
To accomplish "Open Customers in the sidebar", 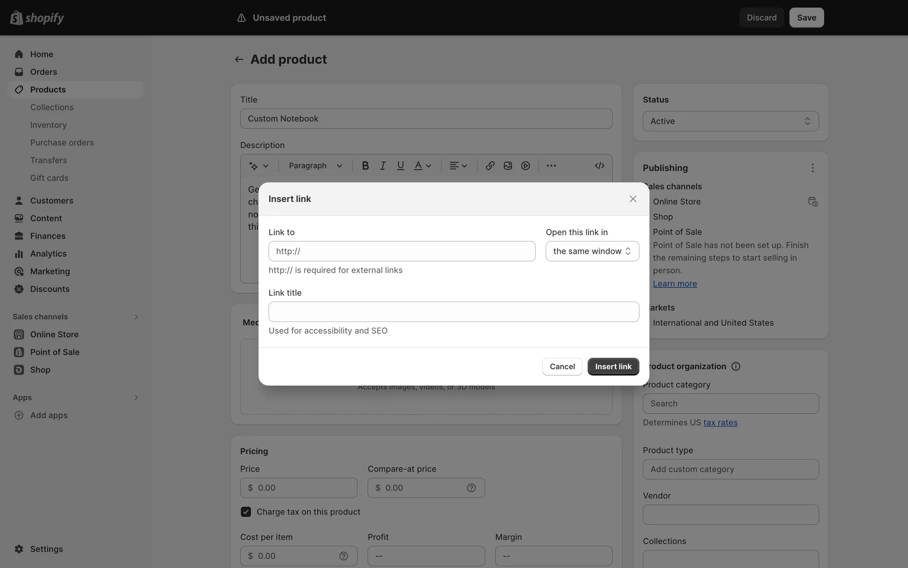I will click(x=52, y=201).
